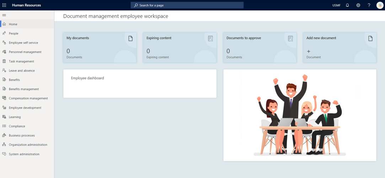This screenshot has width=385, height=178.
Task: Click the Personnel management icon
Action: (x=4, y=52)
